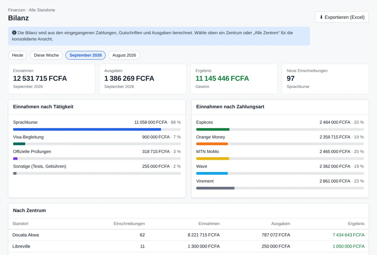Click the MTN MoMo yellow bar

pos(213,158)
